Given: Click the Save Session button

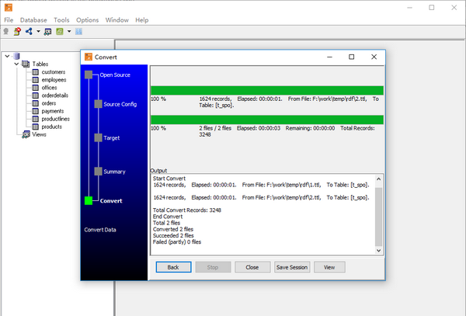Looking at the screenshot, I should coord(292,267).
